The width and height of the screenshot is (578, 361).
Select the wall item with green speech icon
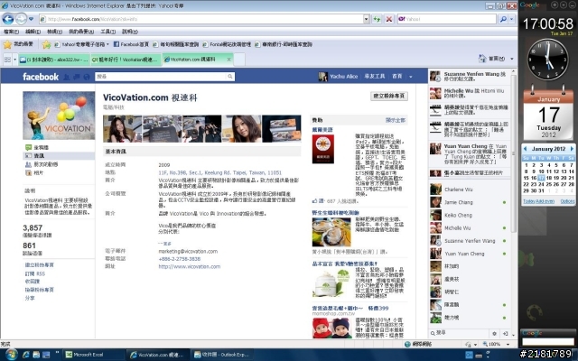(x=37, y=147)
